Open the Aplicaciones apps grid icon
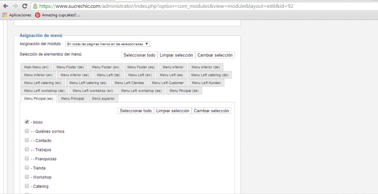Image resolution: width=378 pixels, height=194 pixels. pyautogui.click(x=4, y=15)
